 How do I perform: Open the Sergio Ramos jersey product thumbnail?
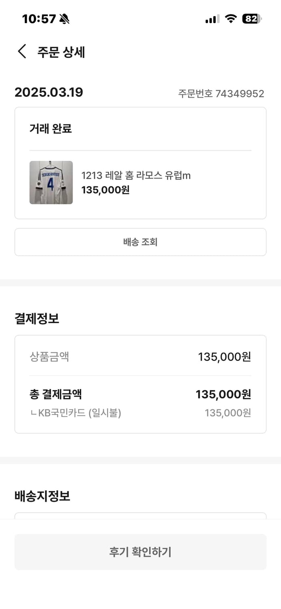51,182
